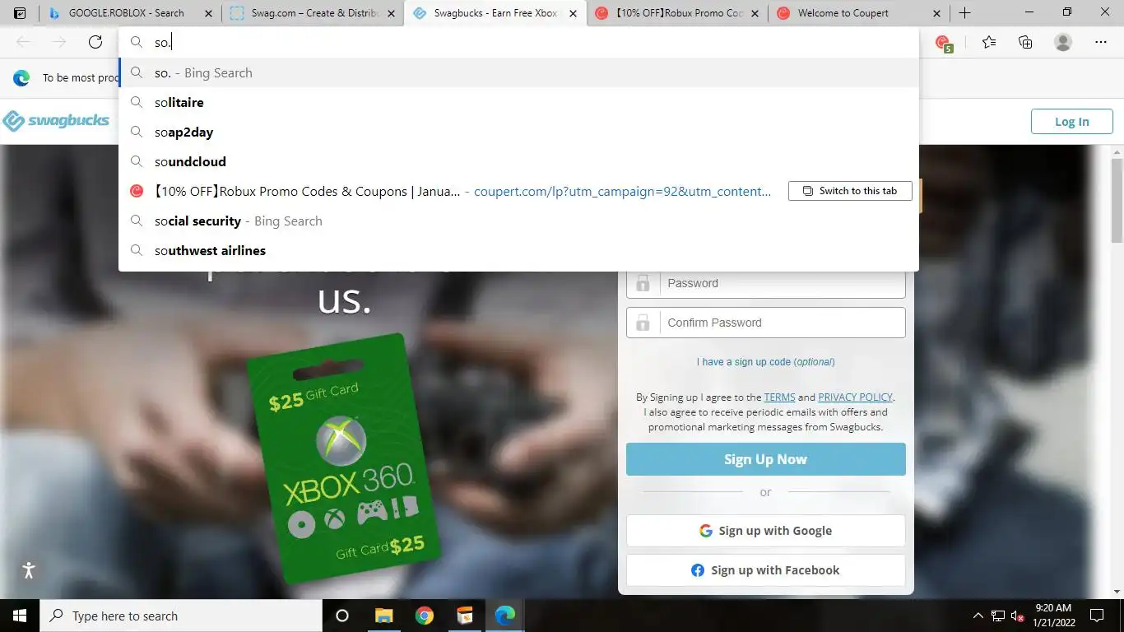Close the Robux Promo Codes tab

(x=755, y=13)
